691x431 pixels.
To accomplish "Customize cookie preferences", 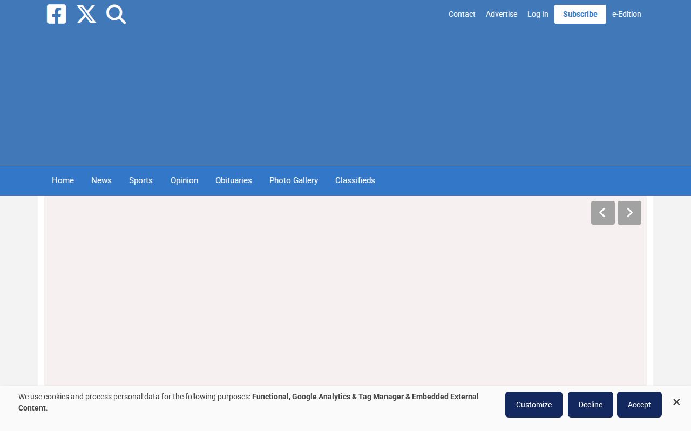I will coord(534,405).
